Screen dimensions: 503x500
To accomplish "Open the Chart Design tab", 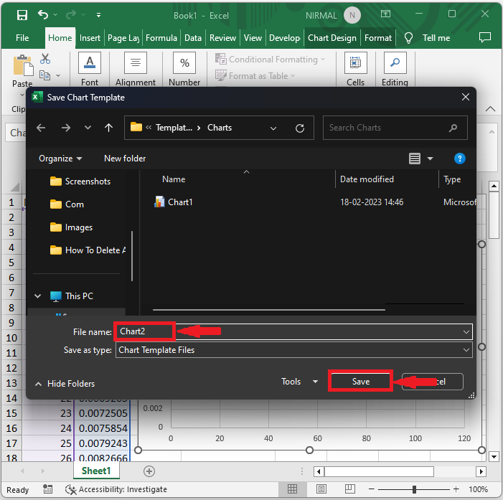I will (x=332, y=38).
